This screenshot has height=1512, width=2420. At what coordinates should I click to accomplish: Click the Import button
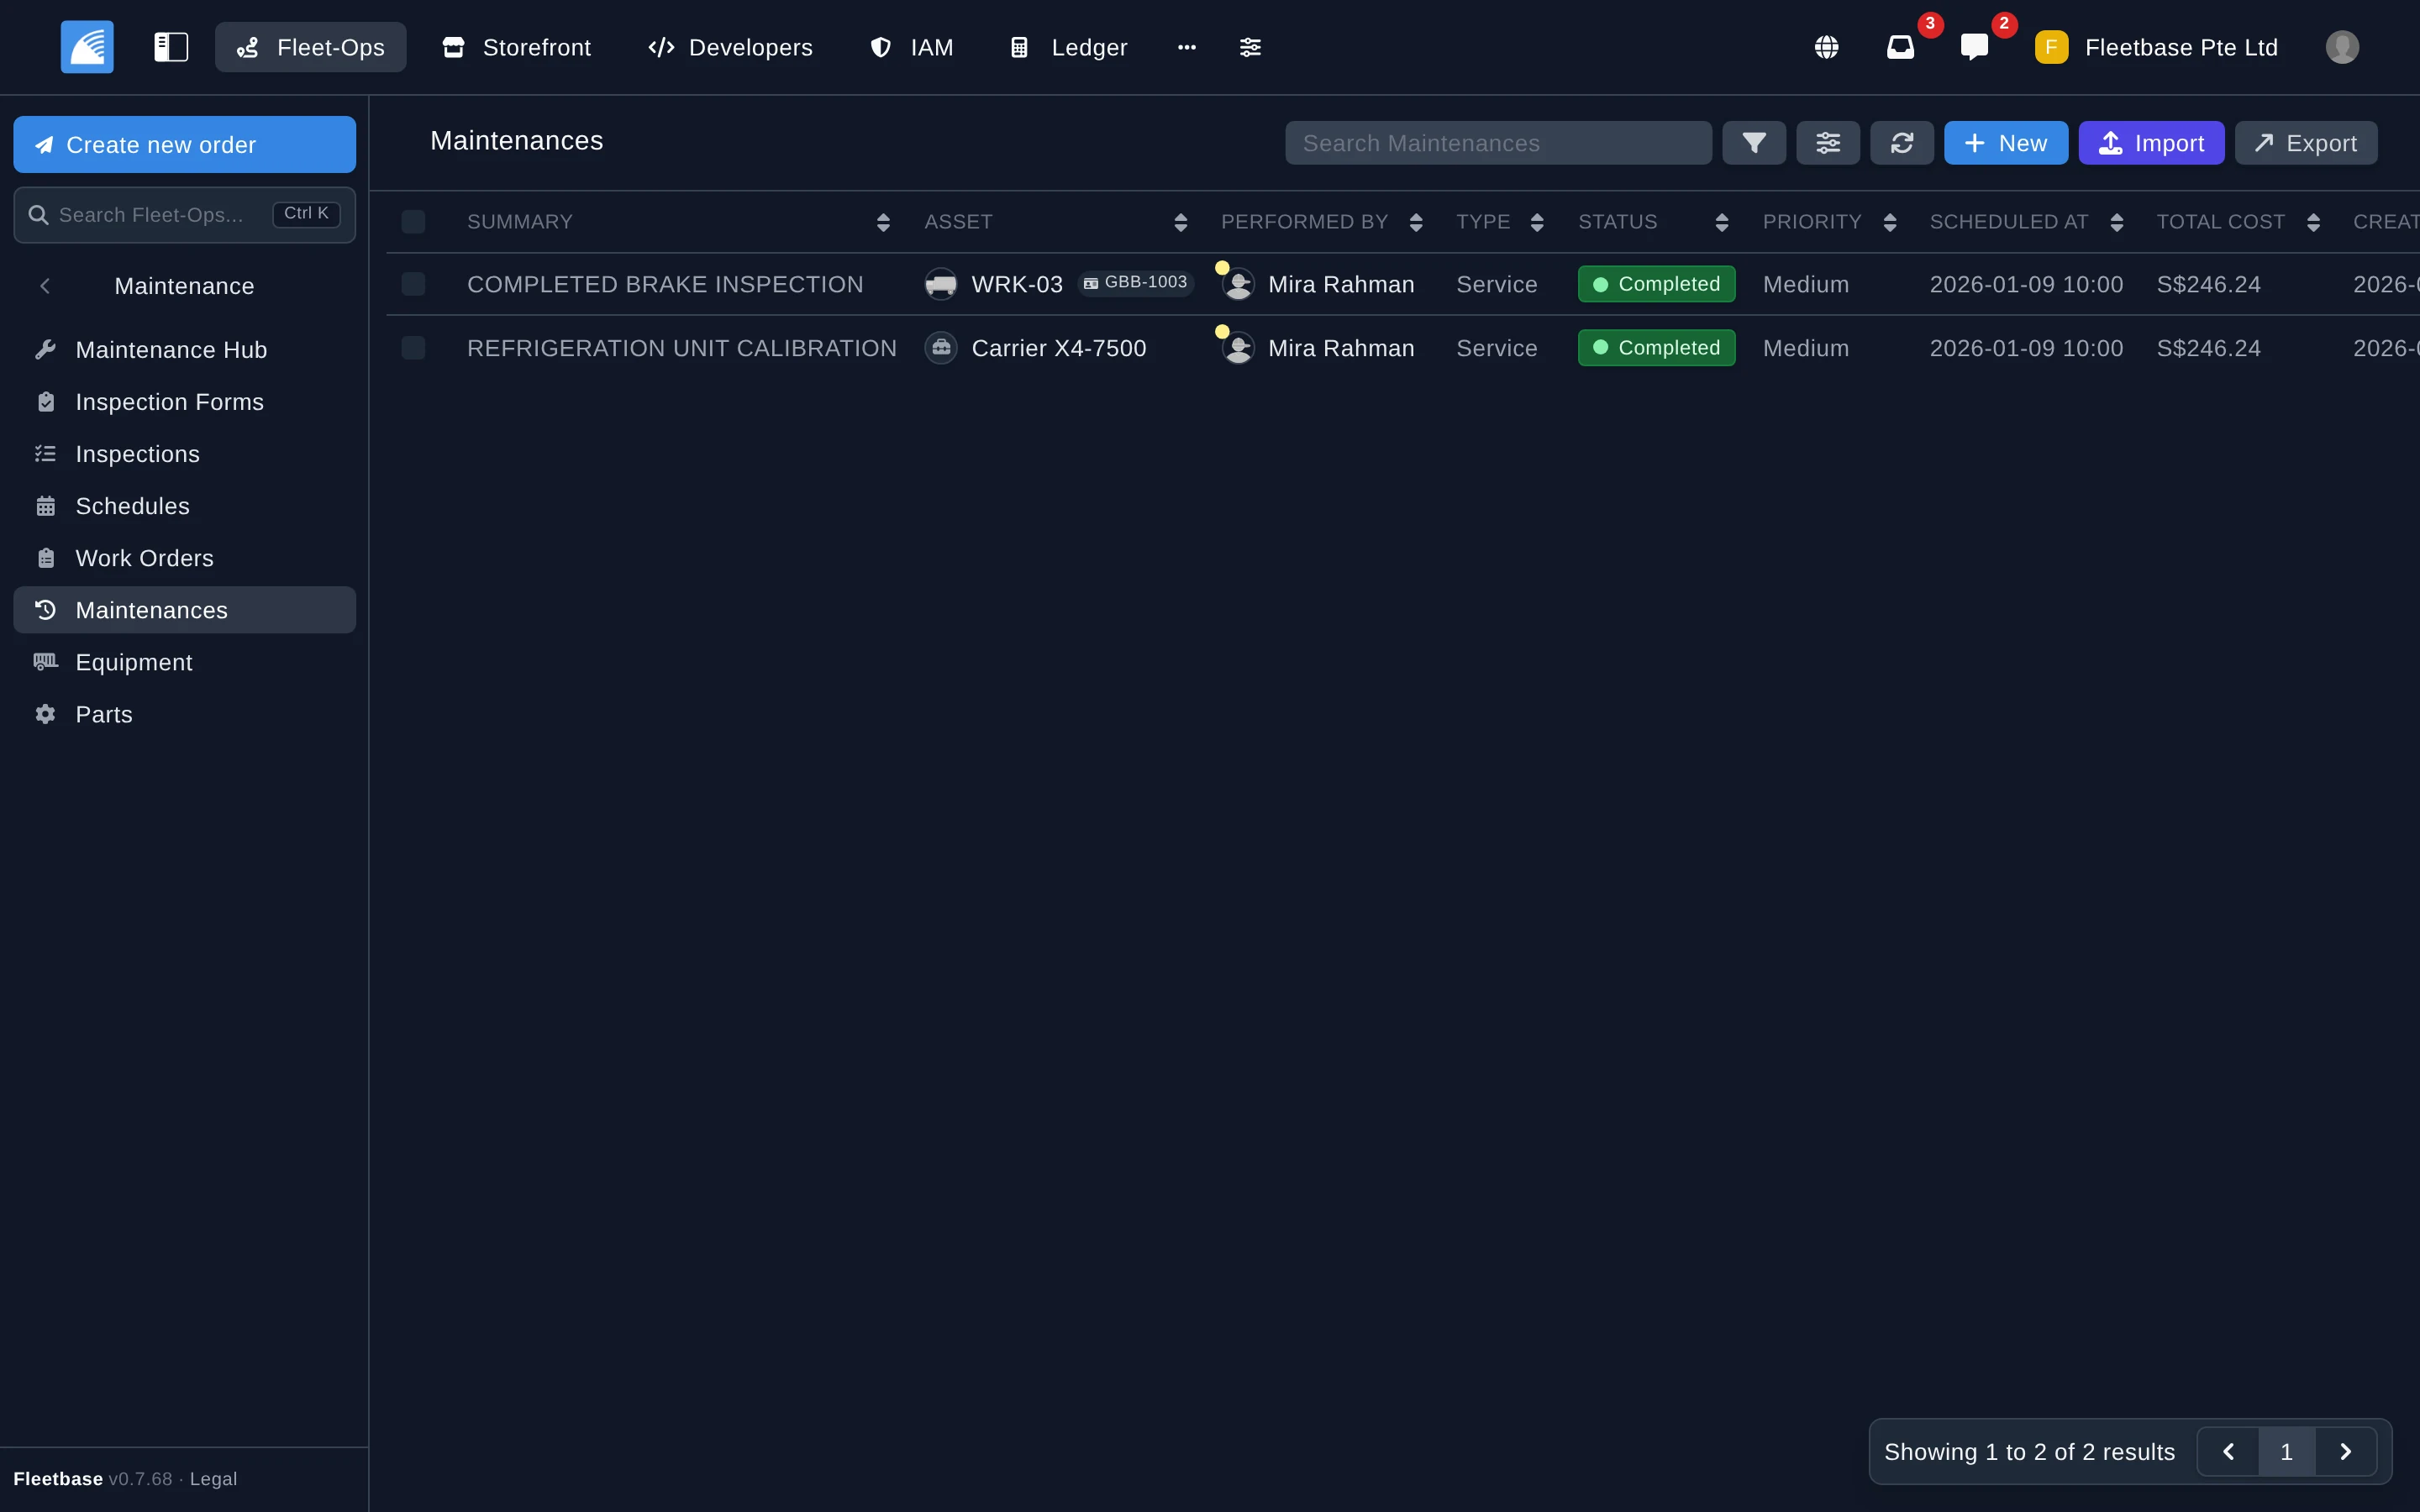point(2152,143)
